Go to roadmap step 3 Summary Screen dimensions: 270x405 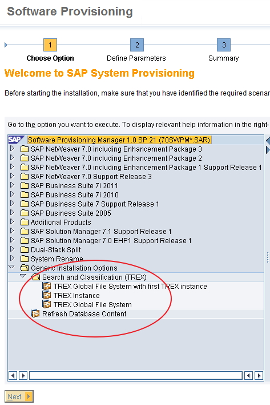[224, 45]
